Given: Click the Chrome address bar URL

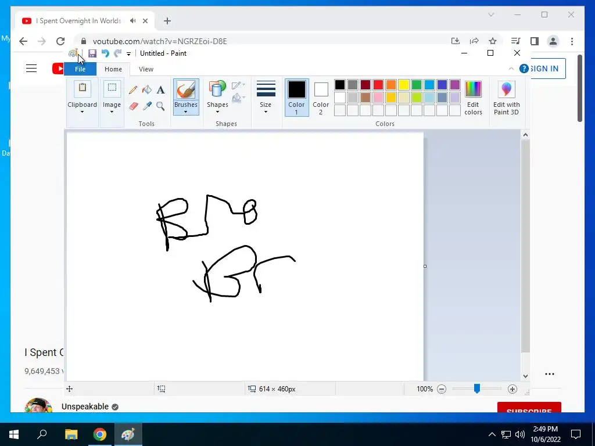Looking at the screenshot, I should coord(160,41).
